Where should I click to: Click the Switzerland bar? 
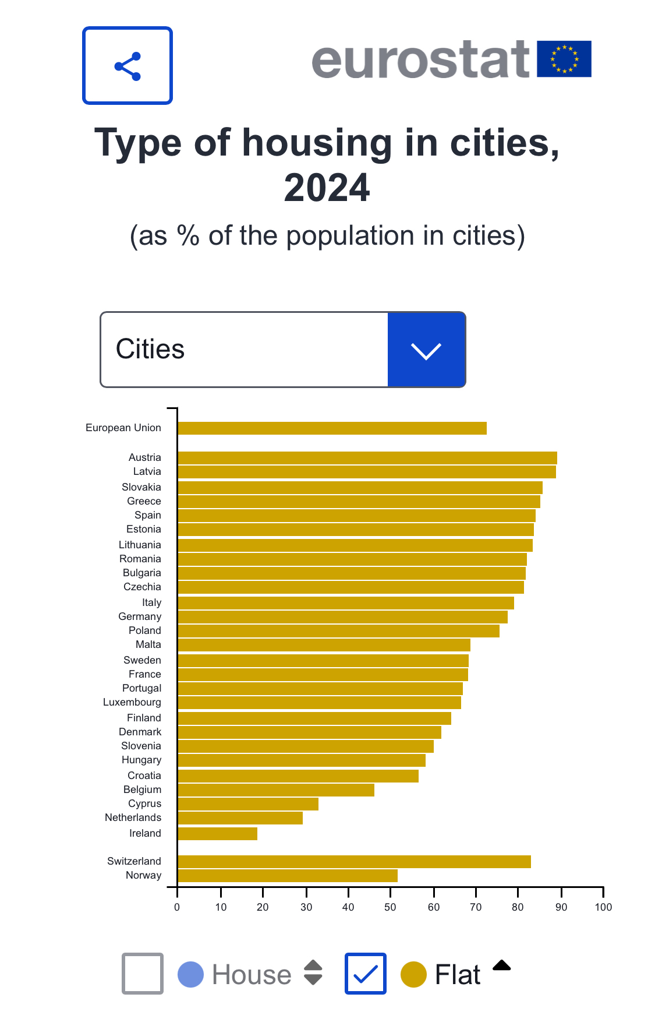point(354,862)
